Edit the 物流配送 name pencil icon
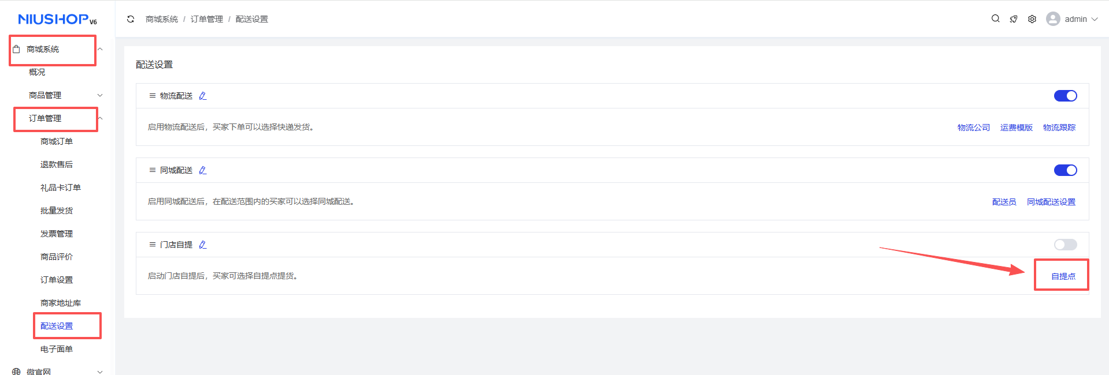Viewport: 1109px width, 375px height. [203, 96]
